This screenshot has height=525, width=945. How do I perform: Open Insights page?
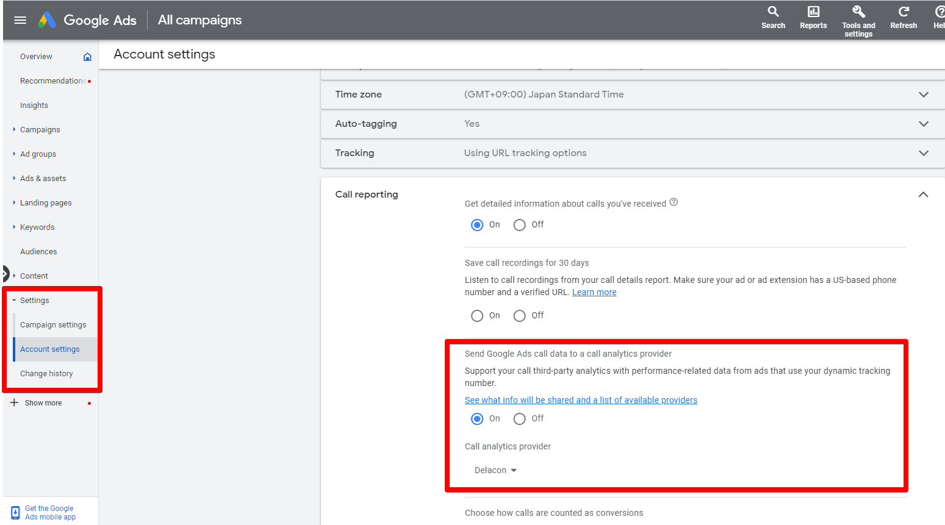34,105
